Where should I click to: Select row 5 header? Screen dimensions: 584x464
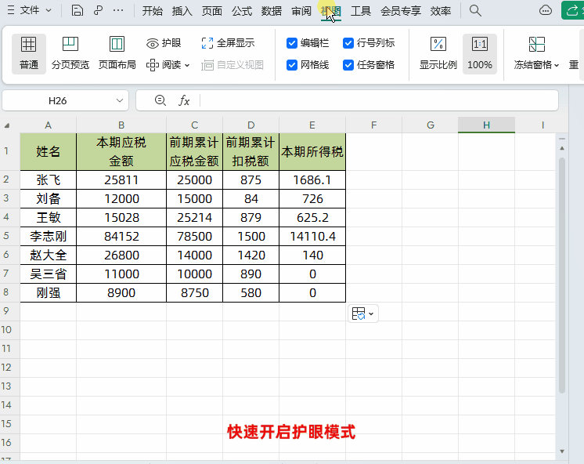(x=6, y=236)
